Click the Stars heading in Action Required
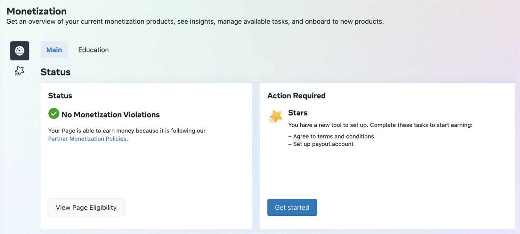 click(x=298, y=113)
